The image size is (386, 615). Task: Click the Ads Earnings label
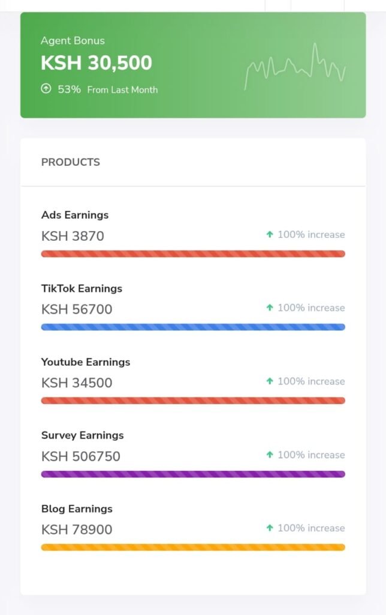pyautogui.click(x=75, y=215)
